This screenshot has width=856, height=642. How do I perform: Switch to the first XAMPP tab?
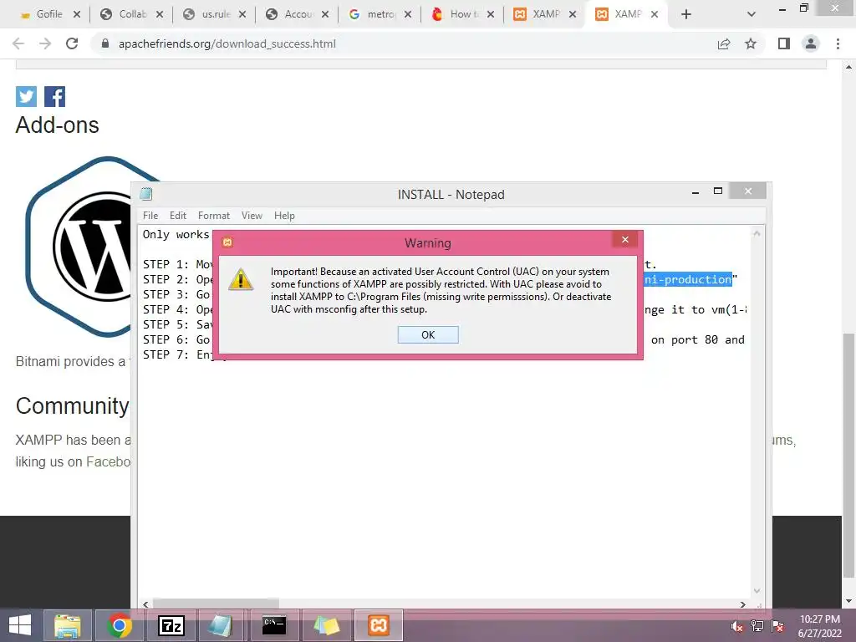(538, 14)
